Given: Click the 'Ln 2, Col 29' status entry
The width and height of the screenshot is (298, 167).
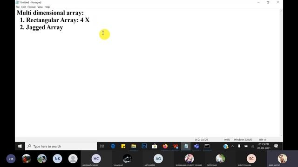Looking at the screenshot, I should (201, 140).
